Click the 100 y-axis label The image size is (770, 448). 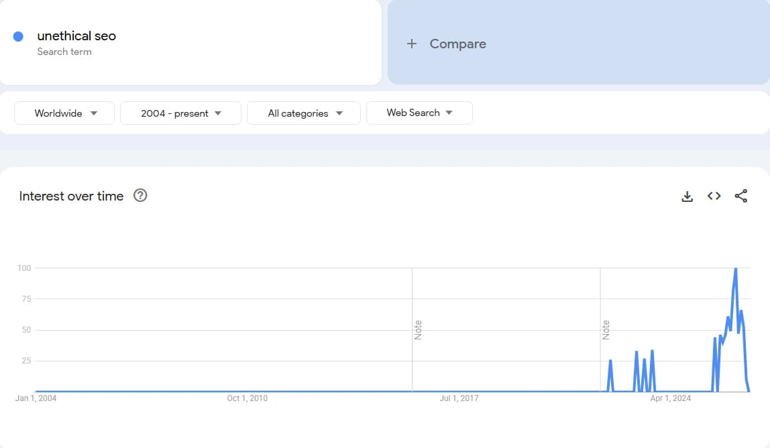pyautogui.click(x=24, y=268)
